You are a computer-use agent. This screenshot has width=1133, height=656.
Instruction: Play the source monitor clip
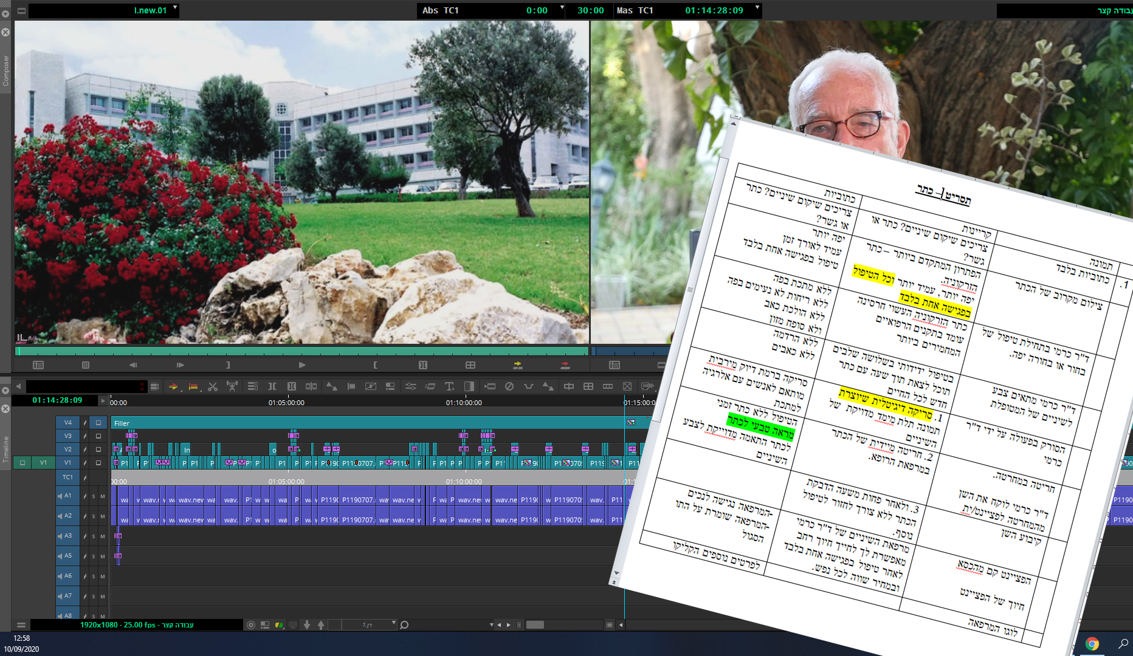302,365
